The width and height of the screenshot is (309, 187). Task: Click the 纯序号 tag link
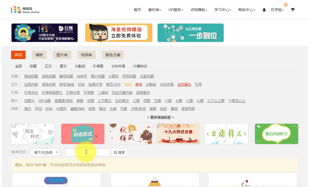click(x=82, y=76)
